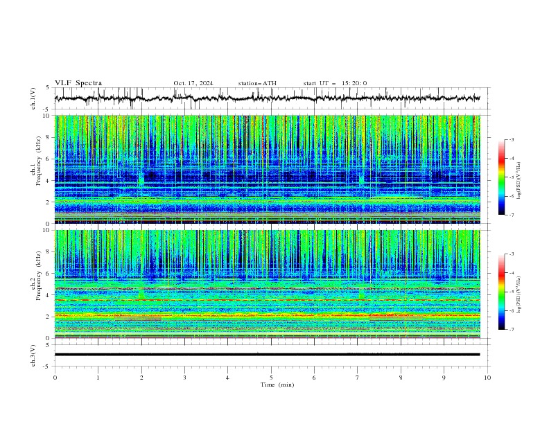Viewport: 549px width, 424px height.
Task: Click the time axis end label "10"
Action: 487,378
